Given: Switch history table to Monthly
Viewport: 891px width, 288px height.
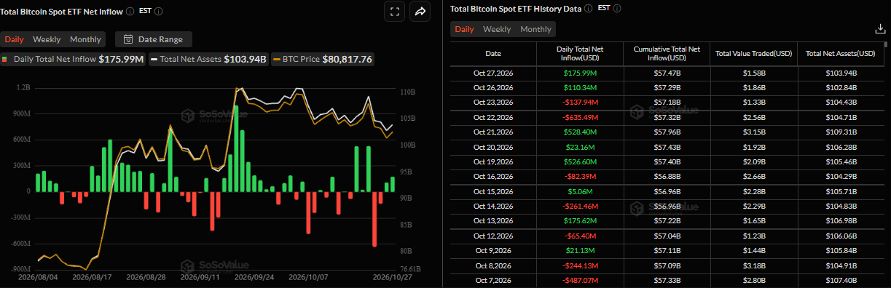Looking at the screenshot, I should click(x=535, y=29).
